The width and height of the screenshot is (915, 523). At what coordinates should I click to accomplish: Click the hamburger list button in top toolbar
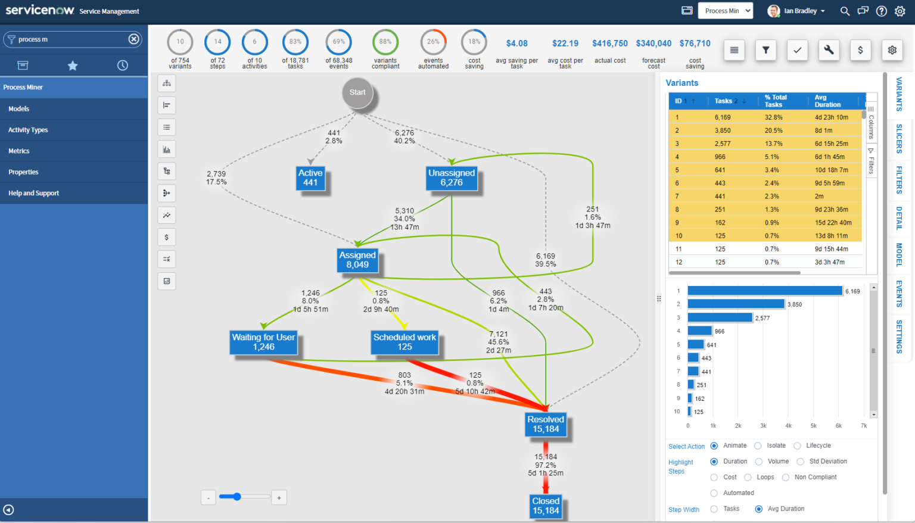point(735,51)
